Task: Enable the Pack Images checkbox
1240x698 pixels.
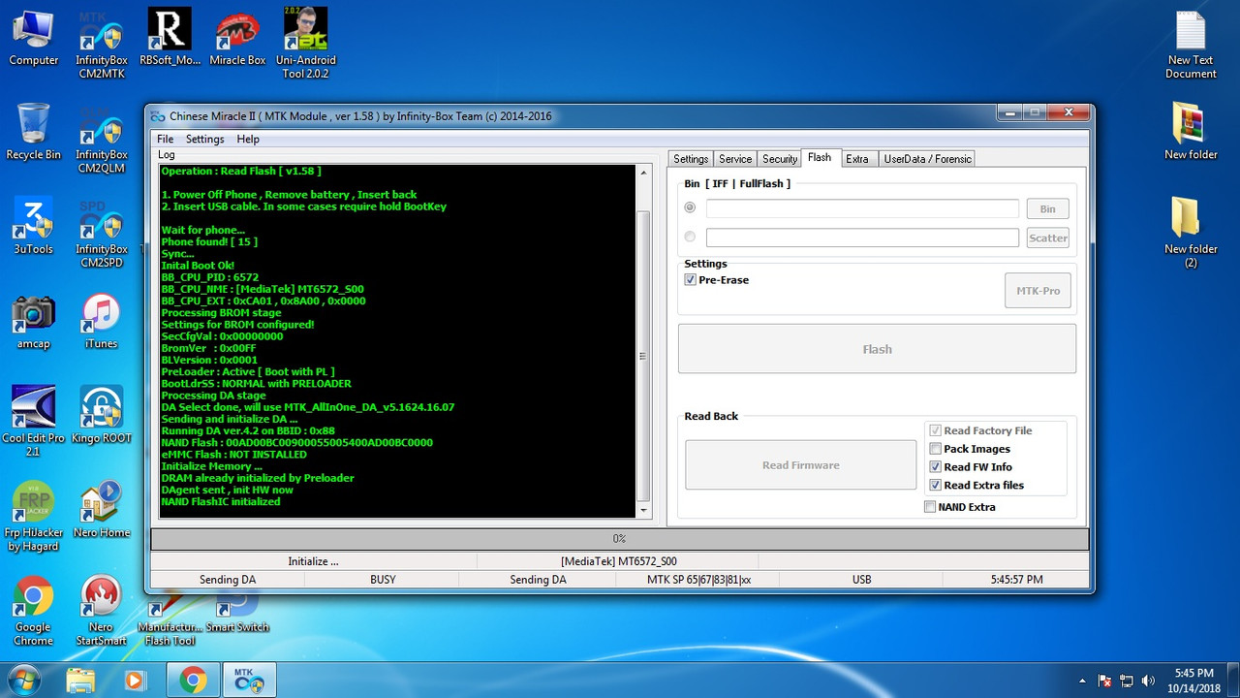Action: click(970, 449)
